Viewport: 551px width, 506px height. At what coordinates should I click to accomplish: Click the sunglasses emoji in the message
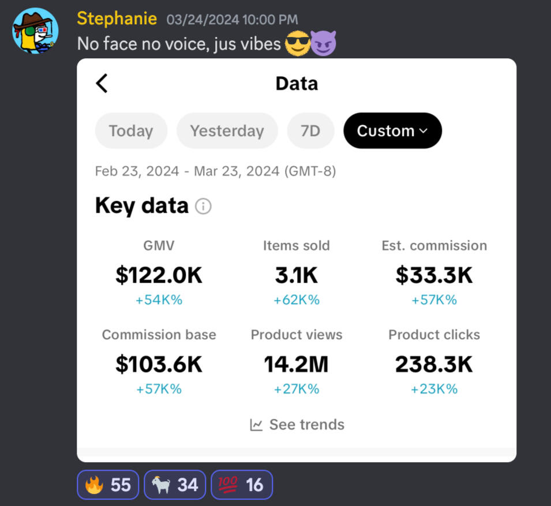tap(297, 44)
